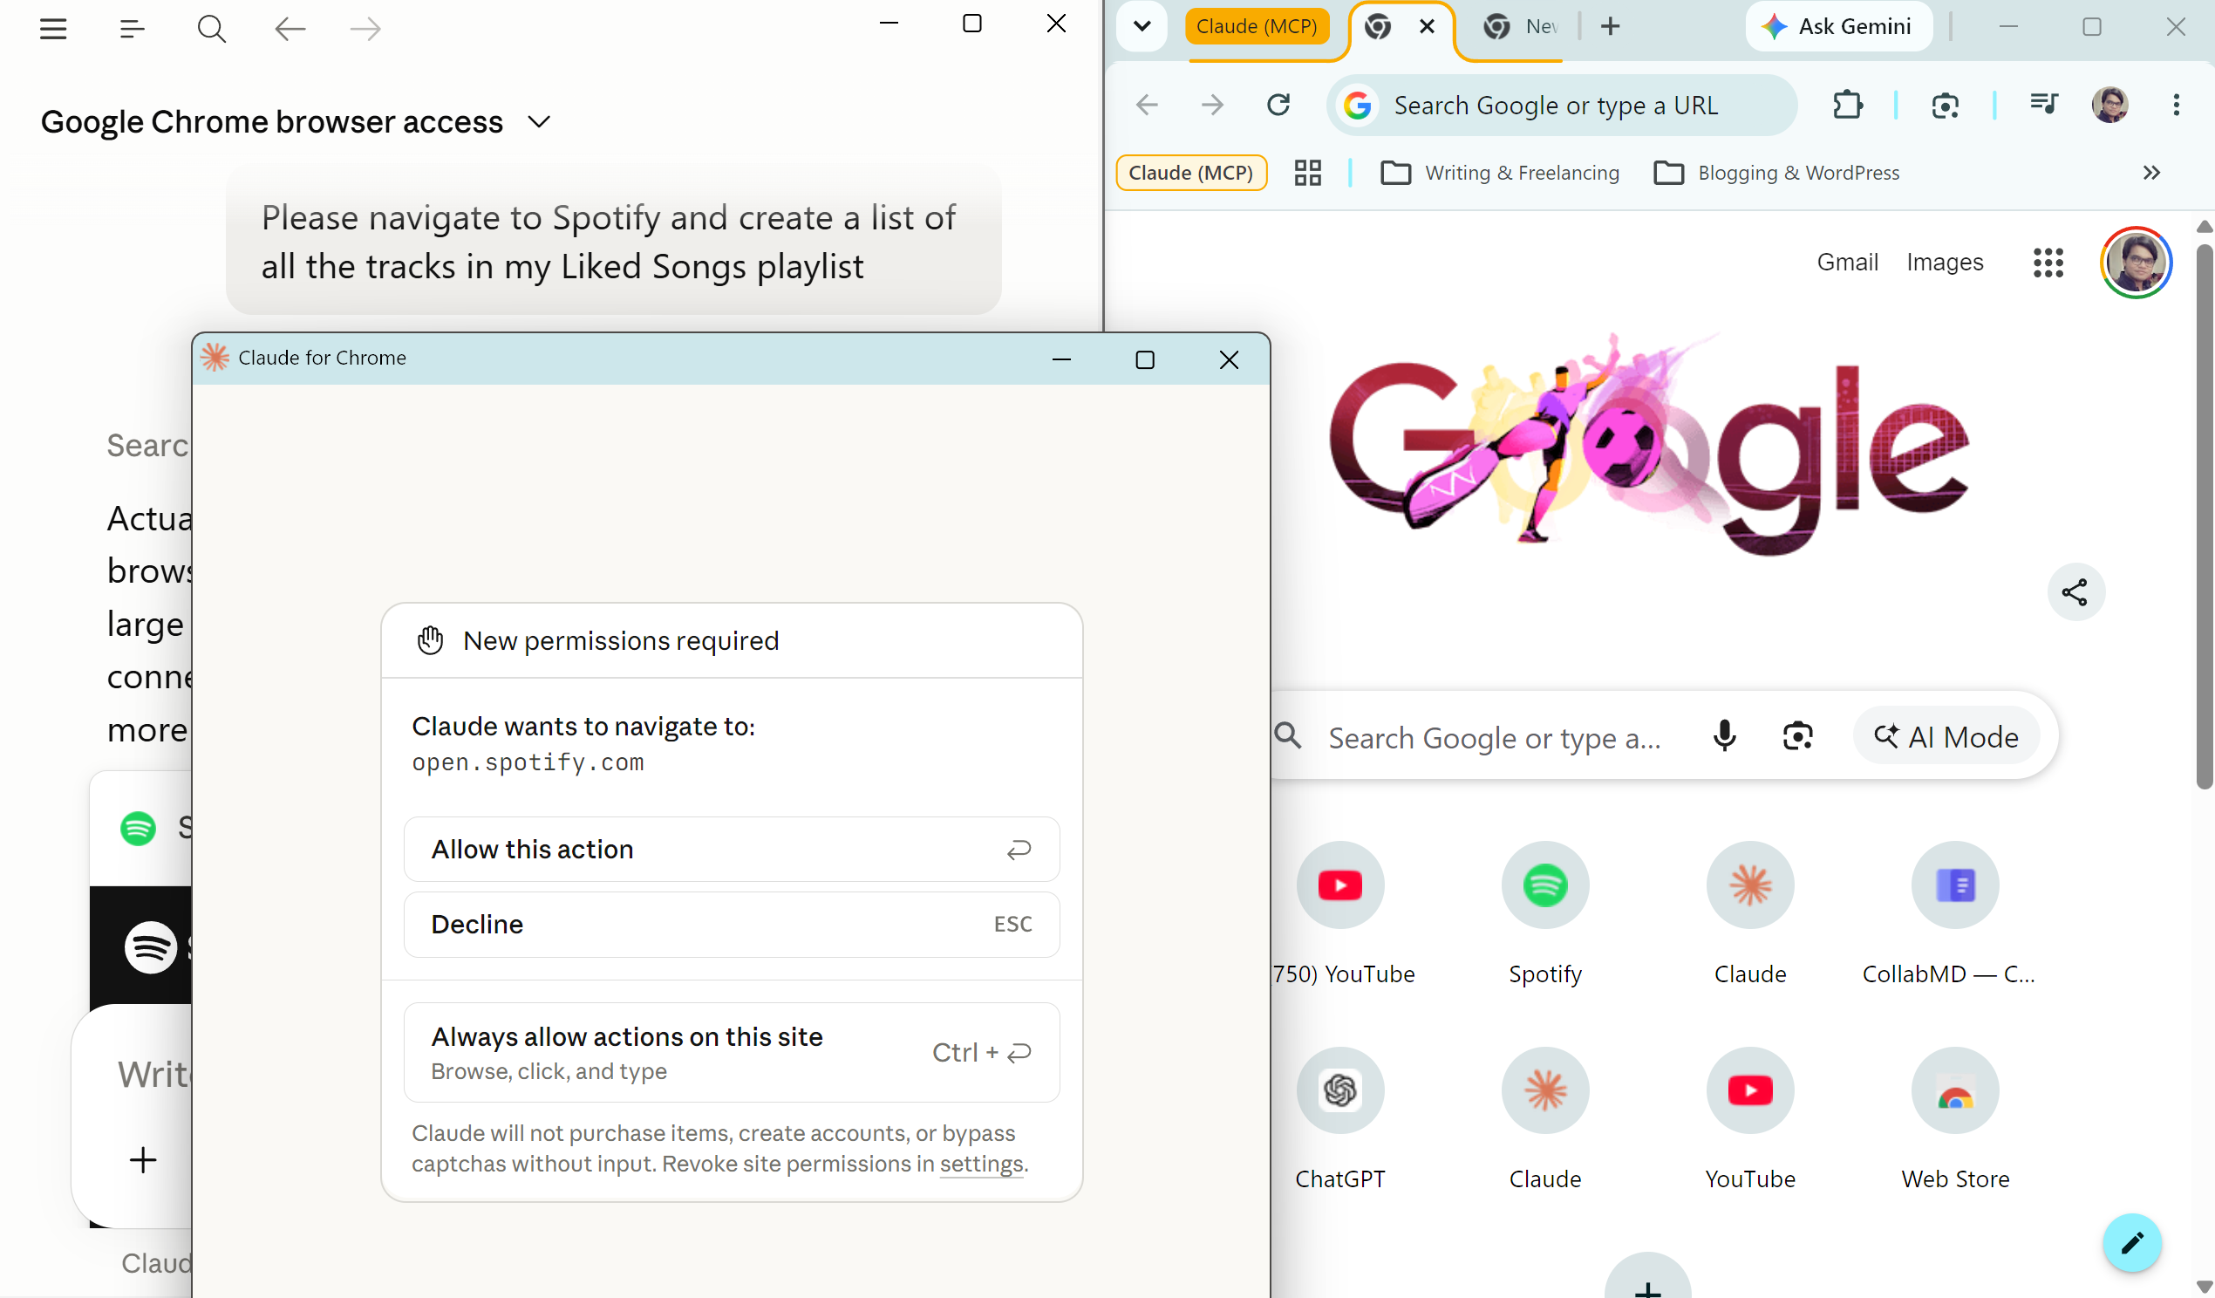Open the settings link in permission dialog
This screenshot has height=1298, width=2215.
pos(981,1164)
